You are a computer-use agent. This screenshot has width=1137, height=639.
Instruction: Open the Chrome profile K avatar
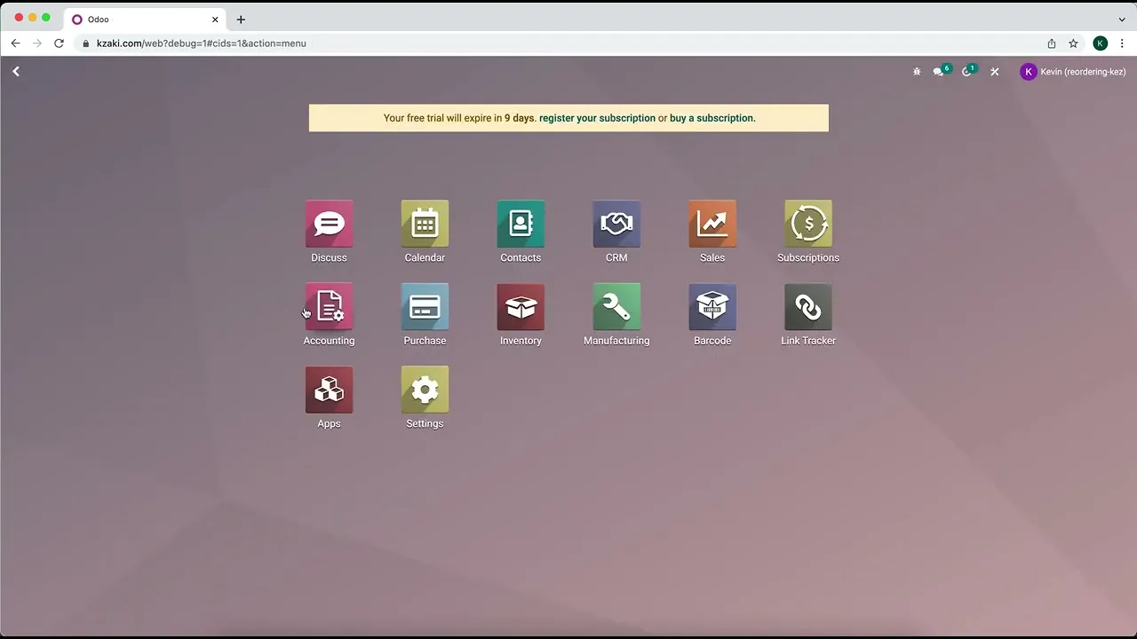pyautogui.click(x=1100, y=43)
